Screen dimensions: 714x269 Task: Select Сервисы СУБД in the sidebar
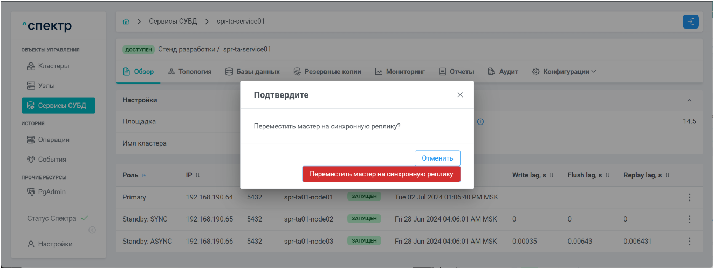tap(58, 105)
